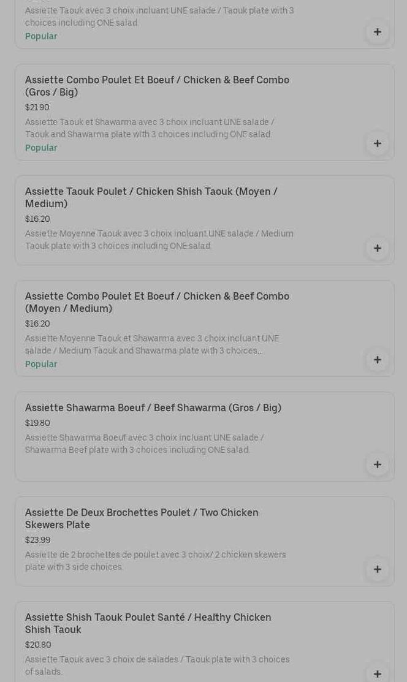Viewport: 407px width, 682px height.
Task: Open Assiette Shawarma Boeuf / Beef Shawarma item
Action: point(153,407)
